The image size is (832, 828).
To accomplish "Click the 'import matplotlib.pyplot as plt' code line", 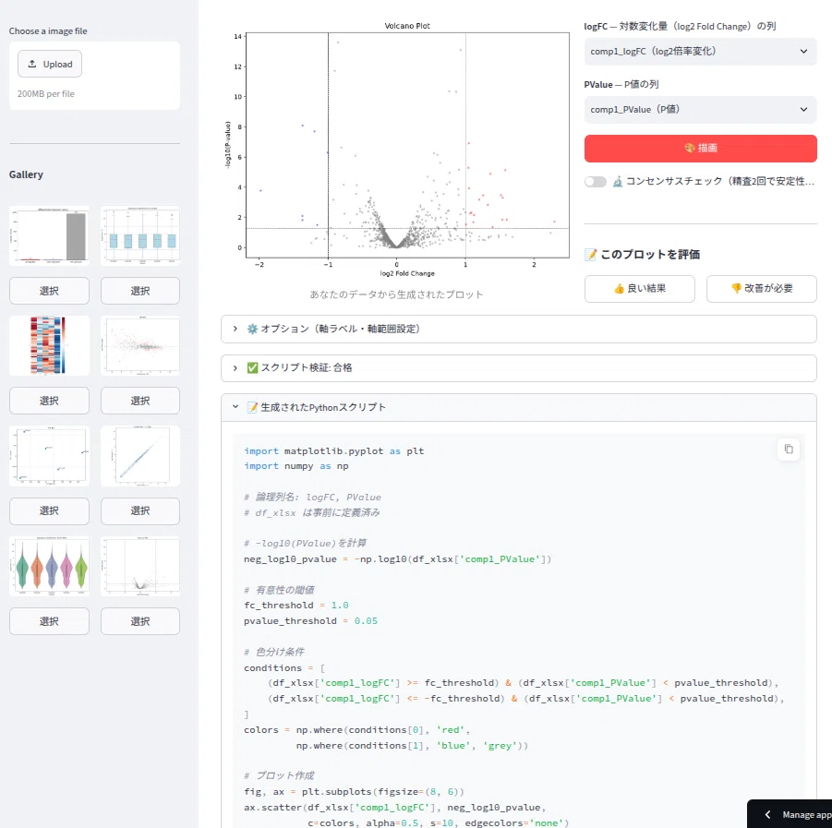I will 333,450.
